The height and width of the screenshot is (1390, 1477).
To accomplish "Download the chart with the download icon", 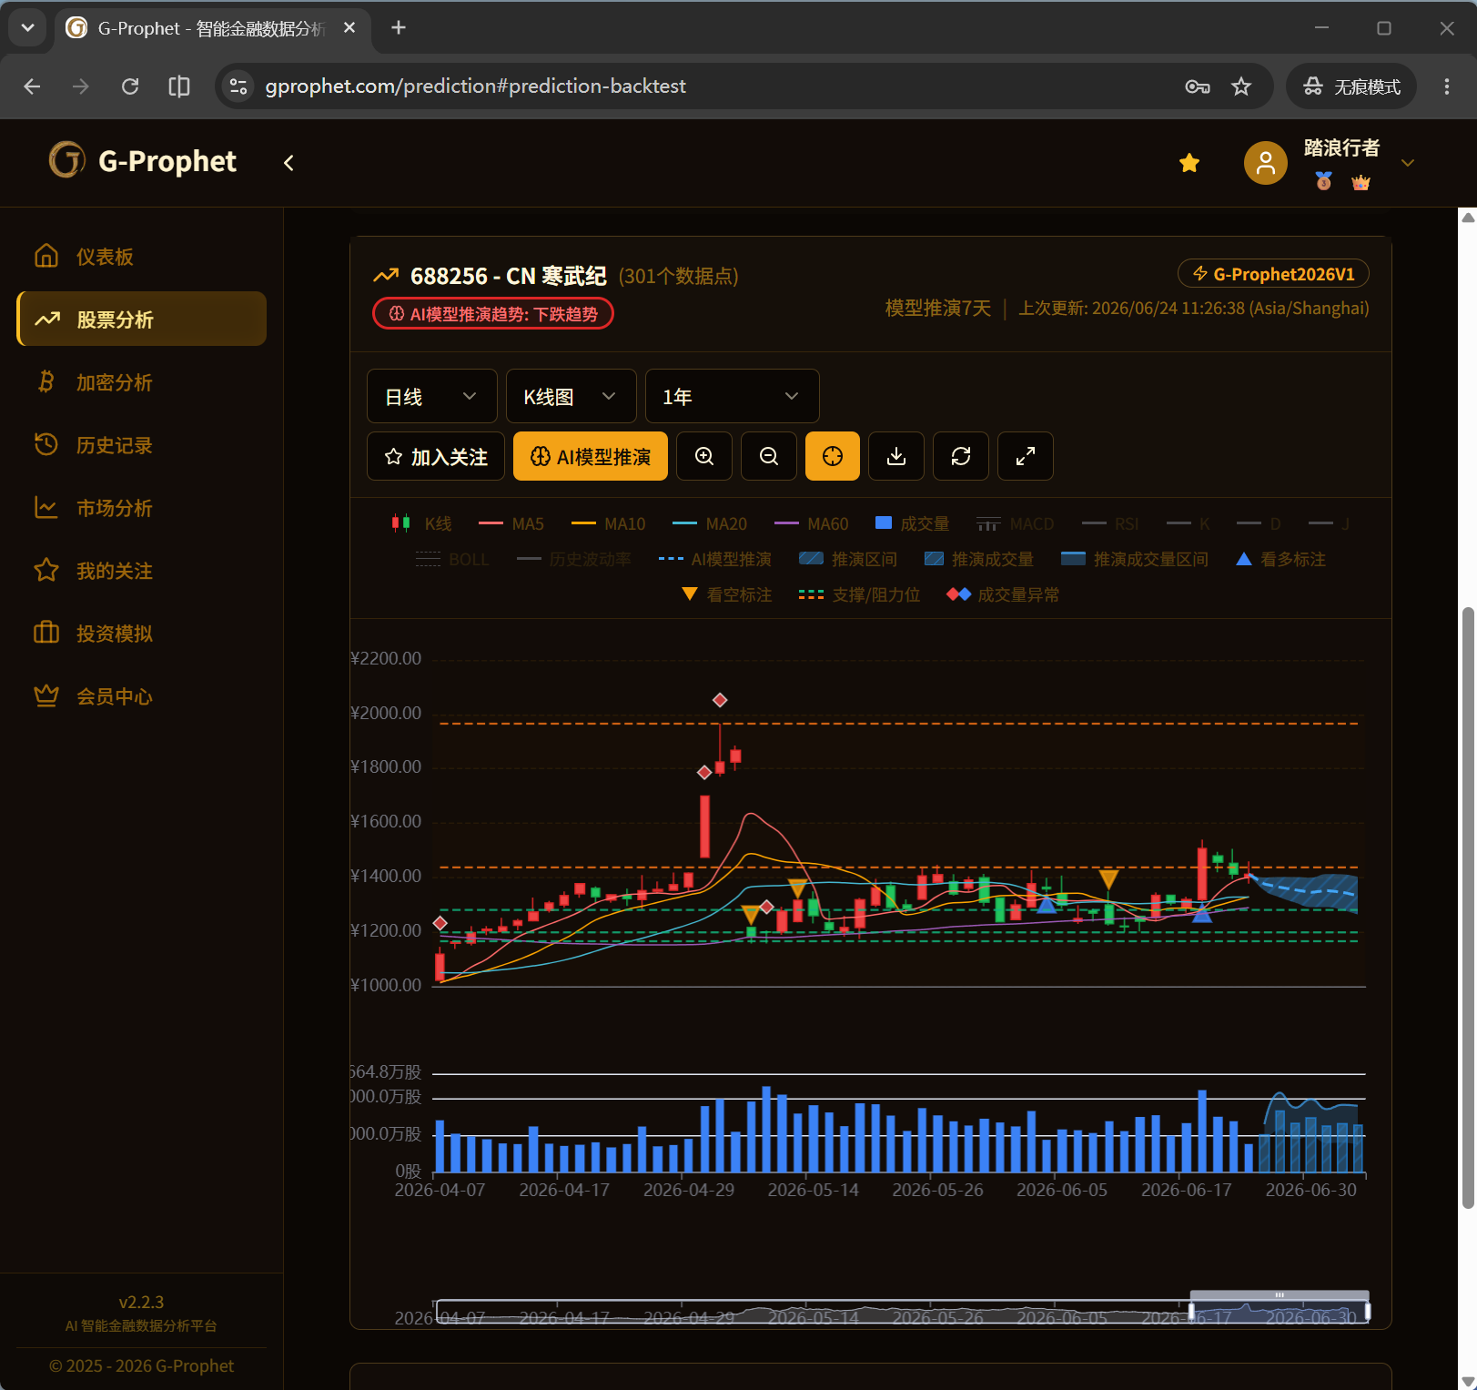I will 896,456.
